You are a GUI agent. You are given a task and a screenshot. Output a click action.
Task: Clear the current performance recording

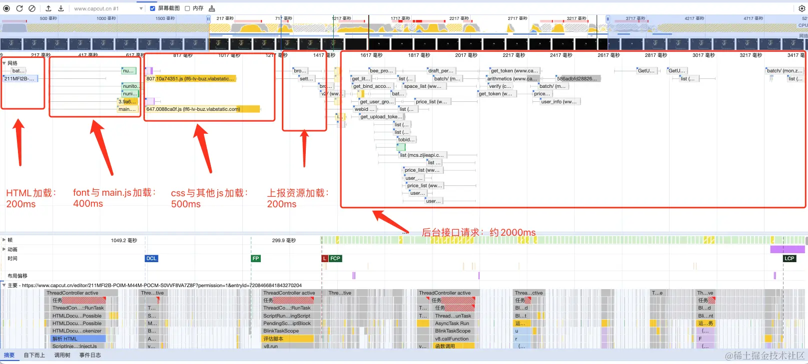(x=32, y=8)
